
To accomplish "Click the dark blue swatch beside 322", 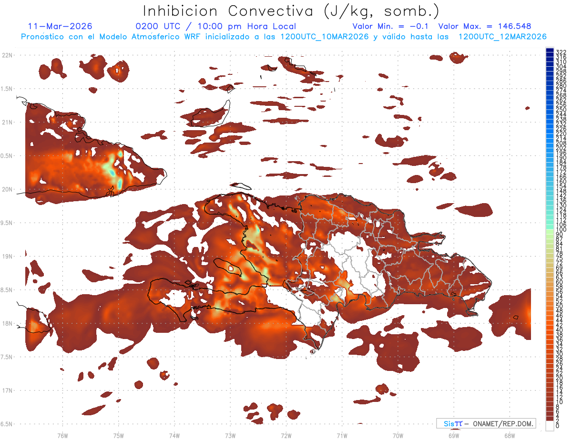I will [550, 51].
